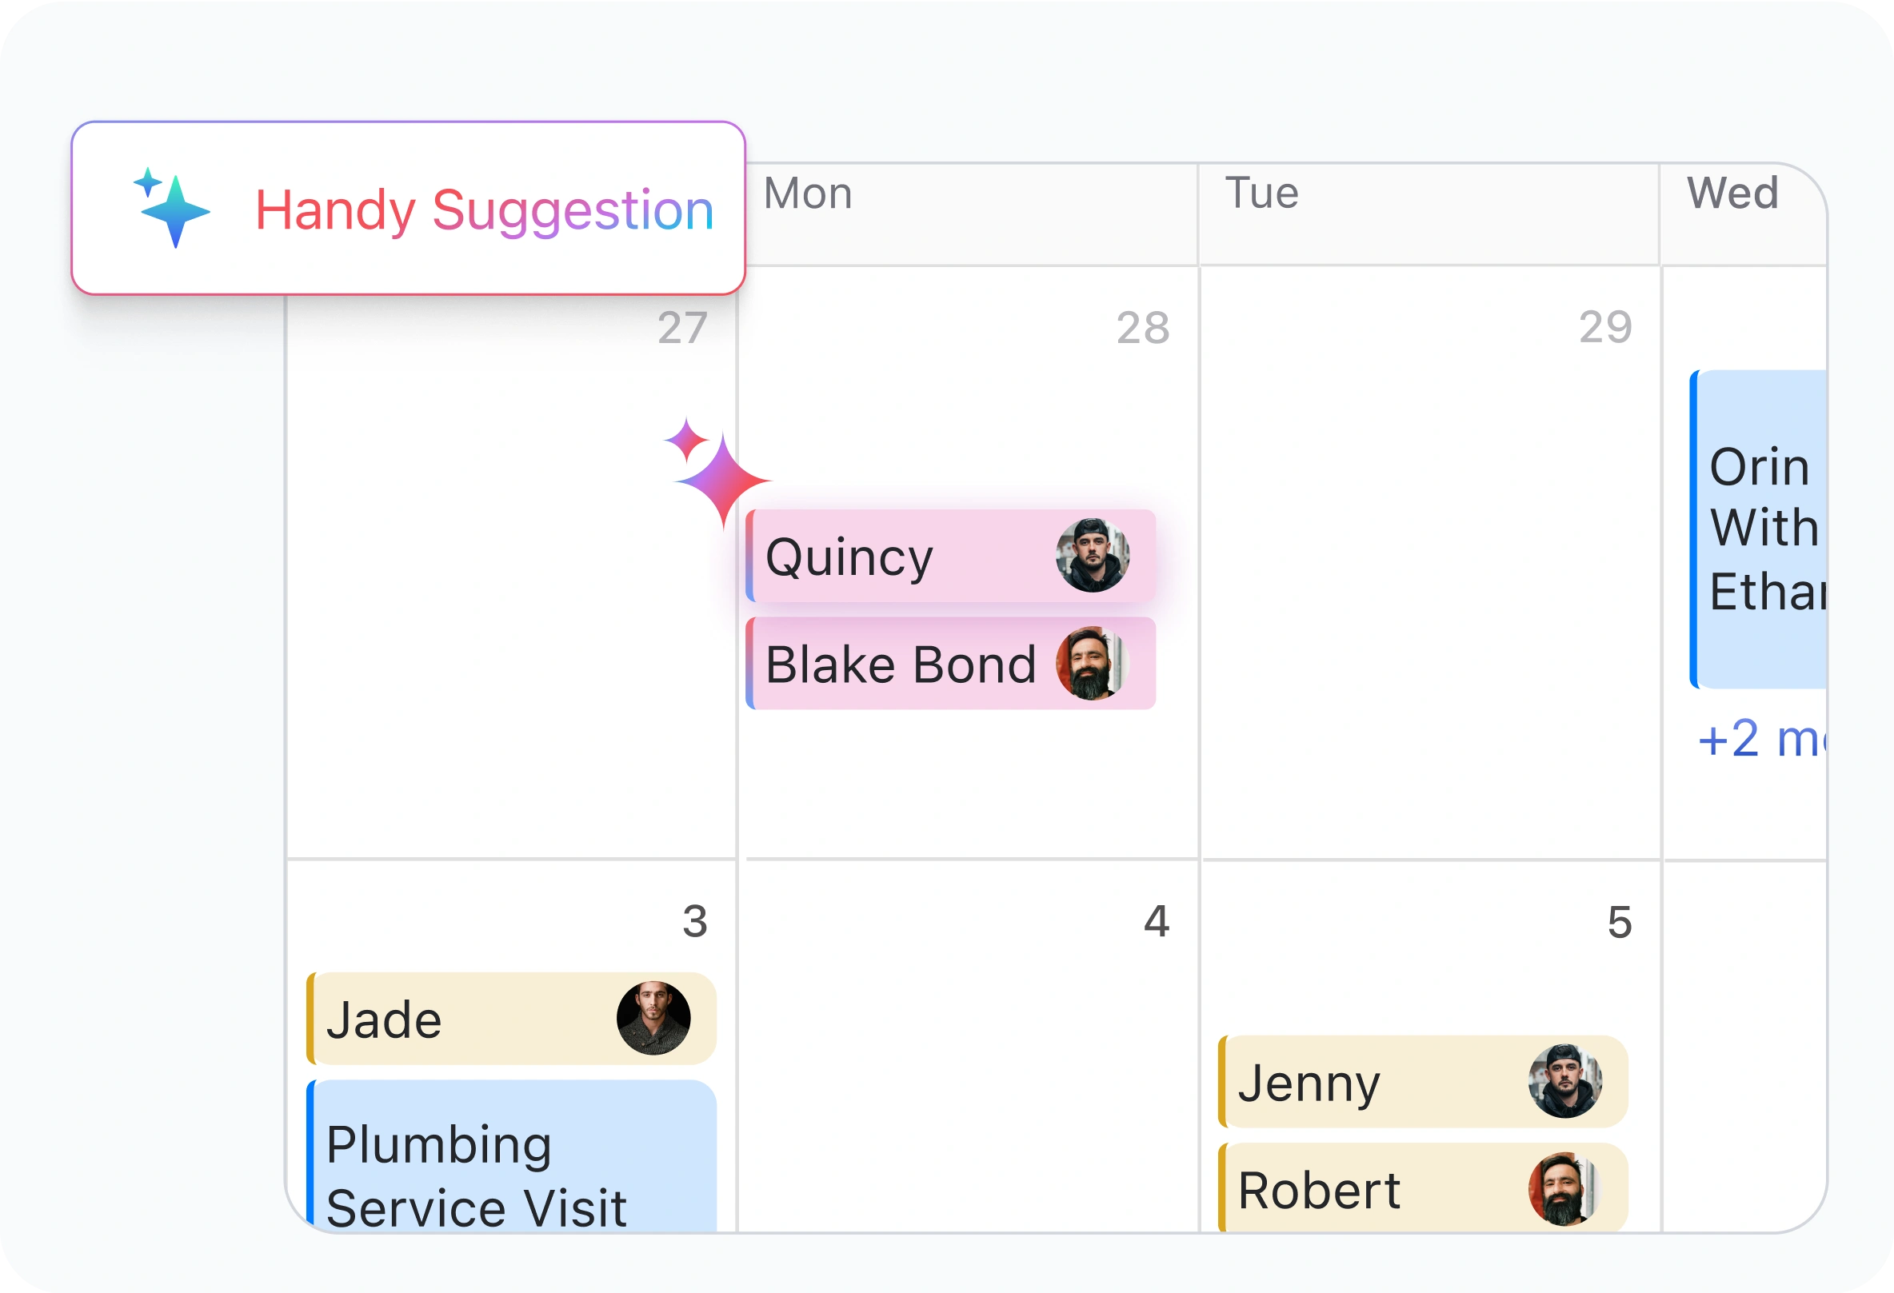This screenshot has width=1894, height=1293.
Task: Click Jade's avatar photo
Action: tap(653, 1019)
